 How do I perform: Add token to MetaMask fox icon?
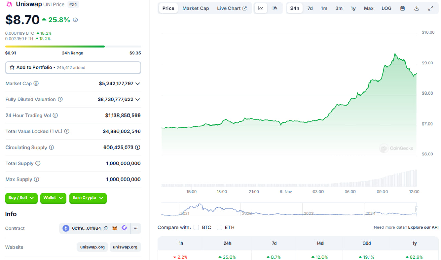(115, 228)
